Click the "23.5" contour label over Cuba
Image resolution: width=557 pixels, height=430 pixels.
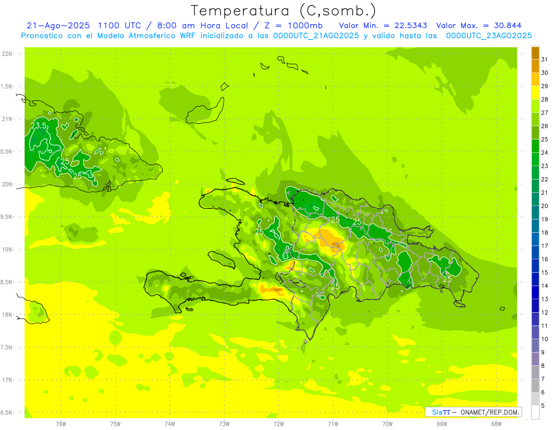39,126
